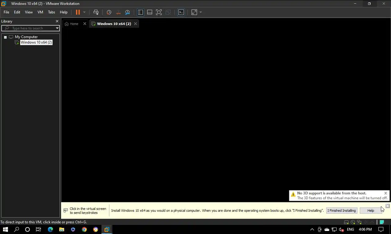Revert the VM to its snapshot
This screenshot has width=391, height=234.
118,12
